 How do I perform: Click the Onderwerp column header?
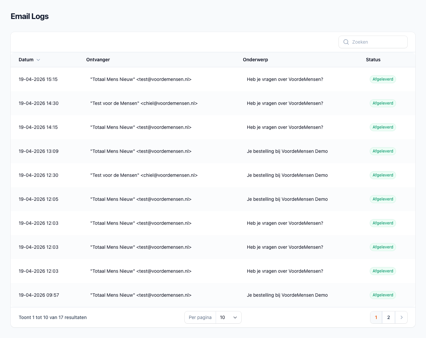pos(255,60)
